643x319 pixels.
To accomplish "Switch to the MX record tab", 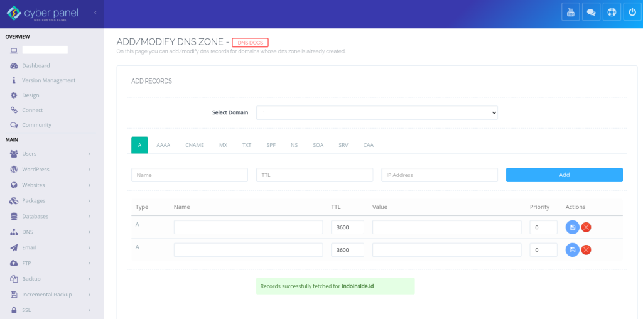I will (x=223, y=145).
